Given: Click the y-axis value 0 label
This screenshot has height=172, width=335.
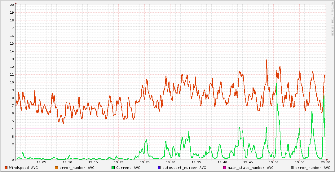Looking at the screenshot, I should click(13, 160).
